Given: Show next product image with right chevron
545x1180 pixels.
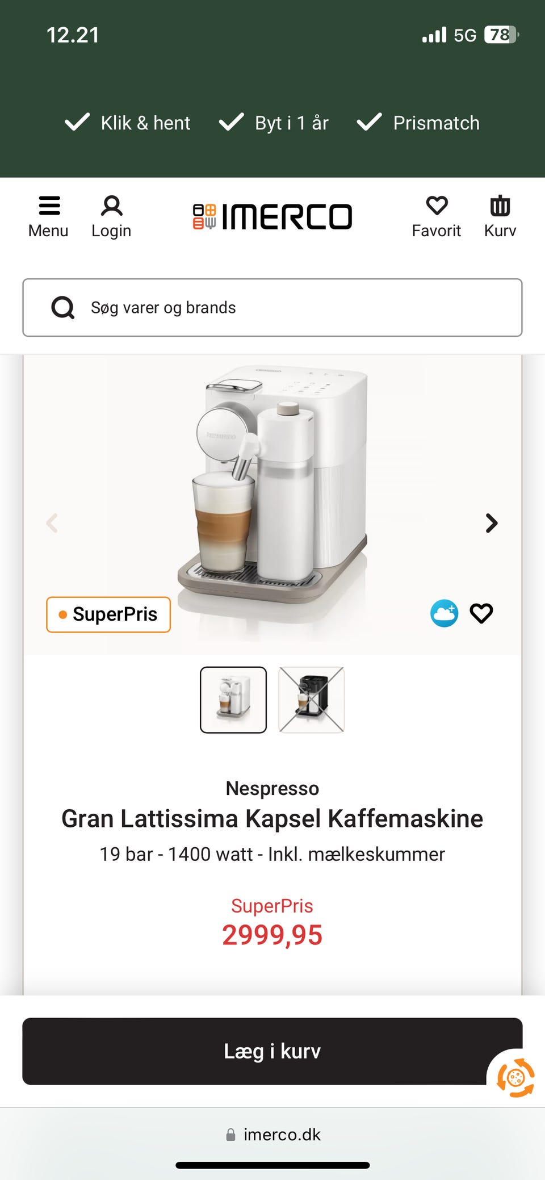Looking at the screenshot, I should coord(492,523).
